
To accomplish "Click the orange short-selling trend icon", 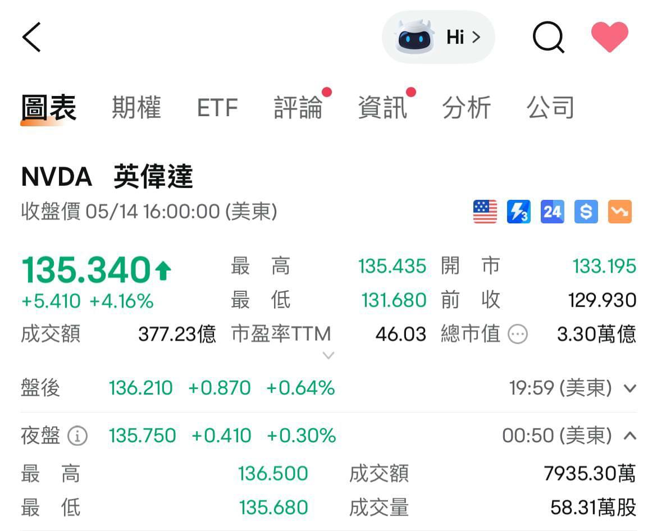I will [x=619, y=212].
